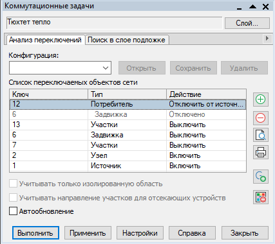Enable the Автообновление checkbox
The width and height of the screenshot is (275, 244).
[13, 211]
